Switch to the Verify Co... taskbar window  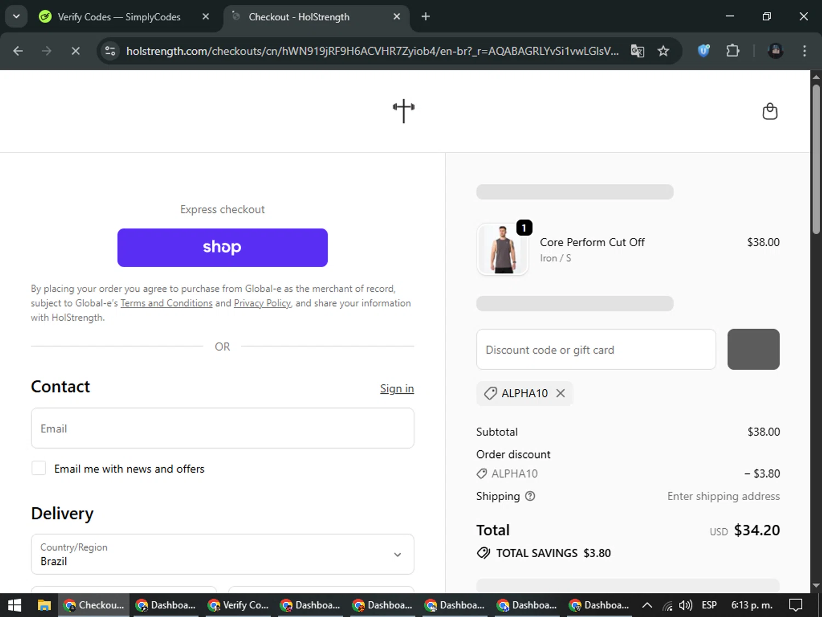[x=239, y=605]
